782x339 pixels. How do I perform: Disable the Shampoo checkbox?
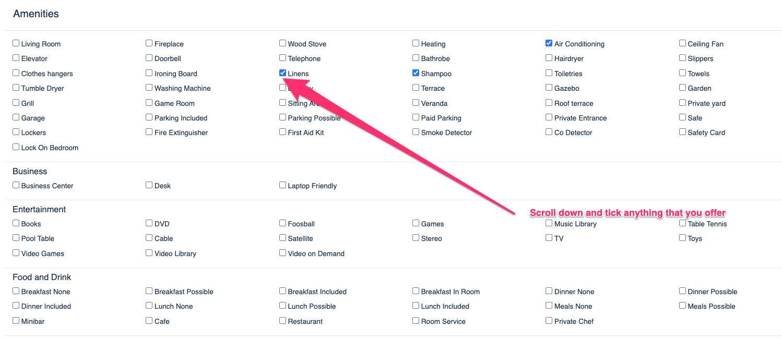[x=416, y=73]
